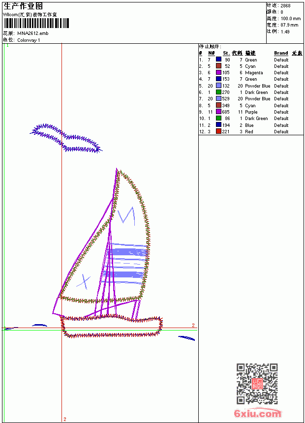Select the brown Cyan swatch in row 2

[218, 66]
